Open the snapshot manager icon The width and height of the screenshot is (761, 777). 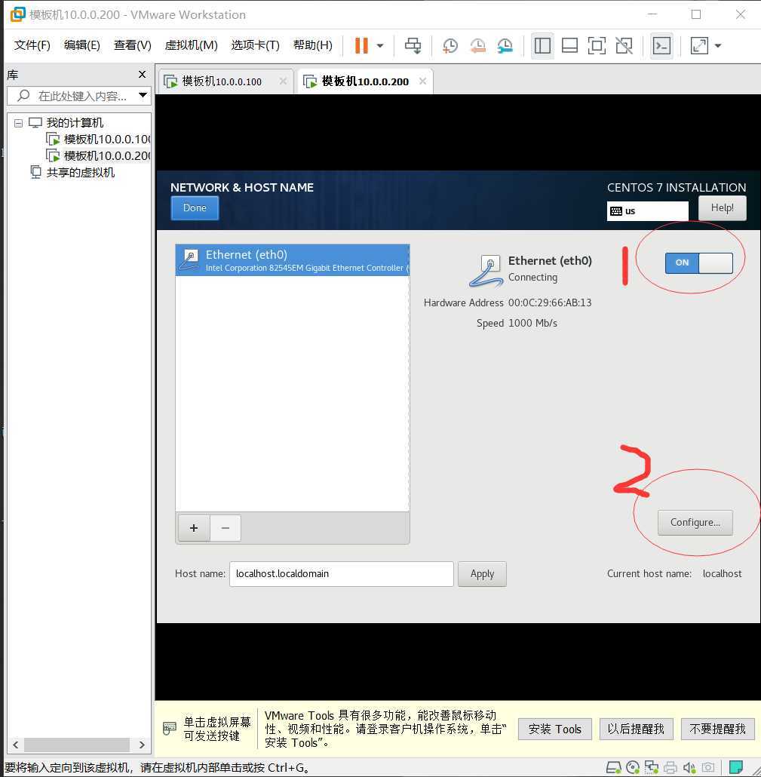[505, 45]
